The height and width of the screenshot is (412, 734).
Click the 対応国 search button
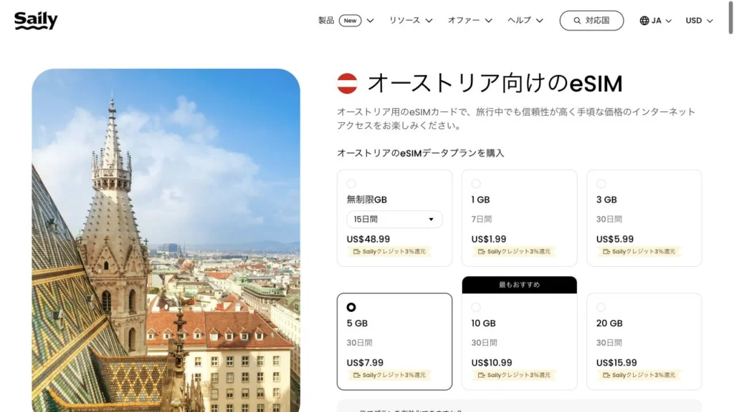591,21
